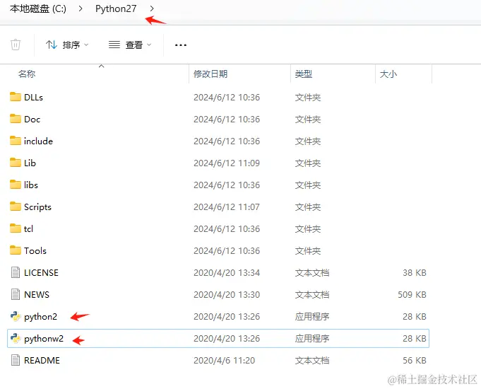The width and height of the screenshot is (481, 389).
Task: Select the file name README
Action: coord(42,361)
